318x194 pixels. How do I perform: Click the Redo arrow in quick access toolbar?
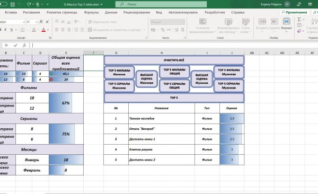[29, 4]
